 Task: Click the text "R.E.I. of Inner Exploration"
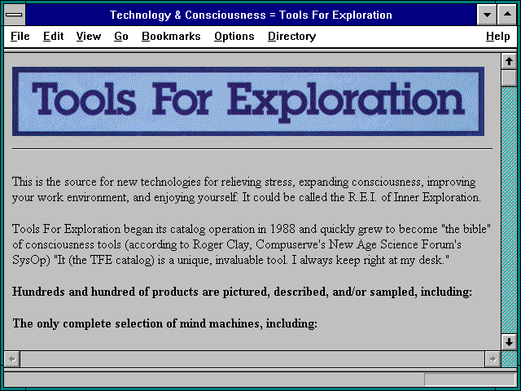click(x=414, y=197)
